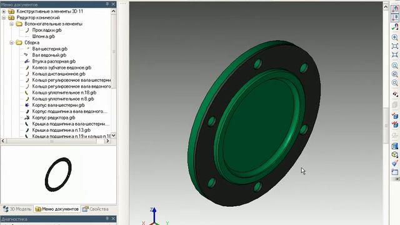Click the up arrow of document tree scrollbar
Image resolution: width=400 pixels, height=225 pixels.
pos(114,11)
